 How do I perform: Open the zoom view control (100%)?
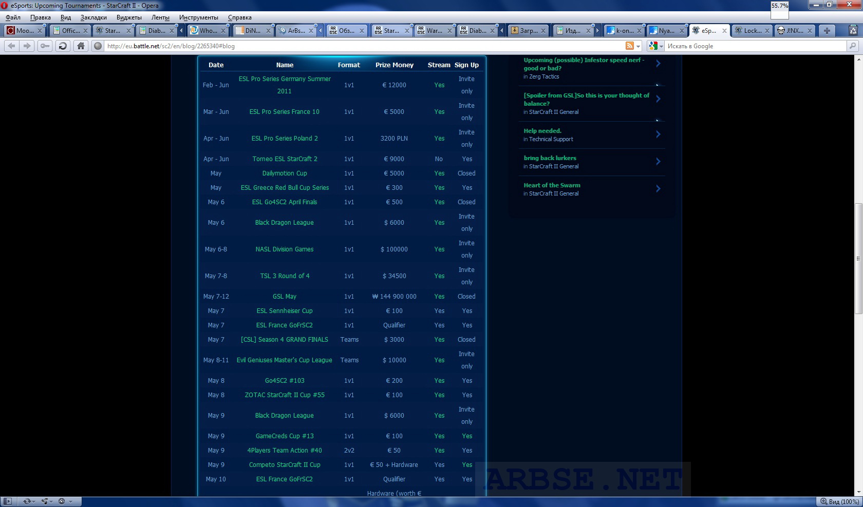point(839,501)
